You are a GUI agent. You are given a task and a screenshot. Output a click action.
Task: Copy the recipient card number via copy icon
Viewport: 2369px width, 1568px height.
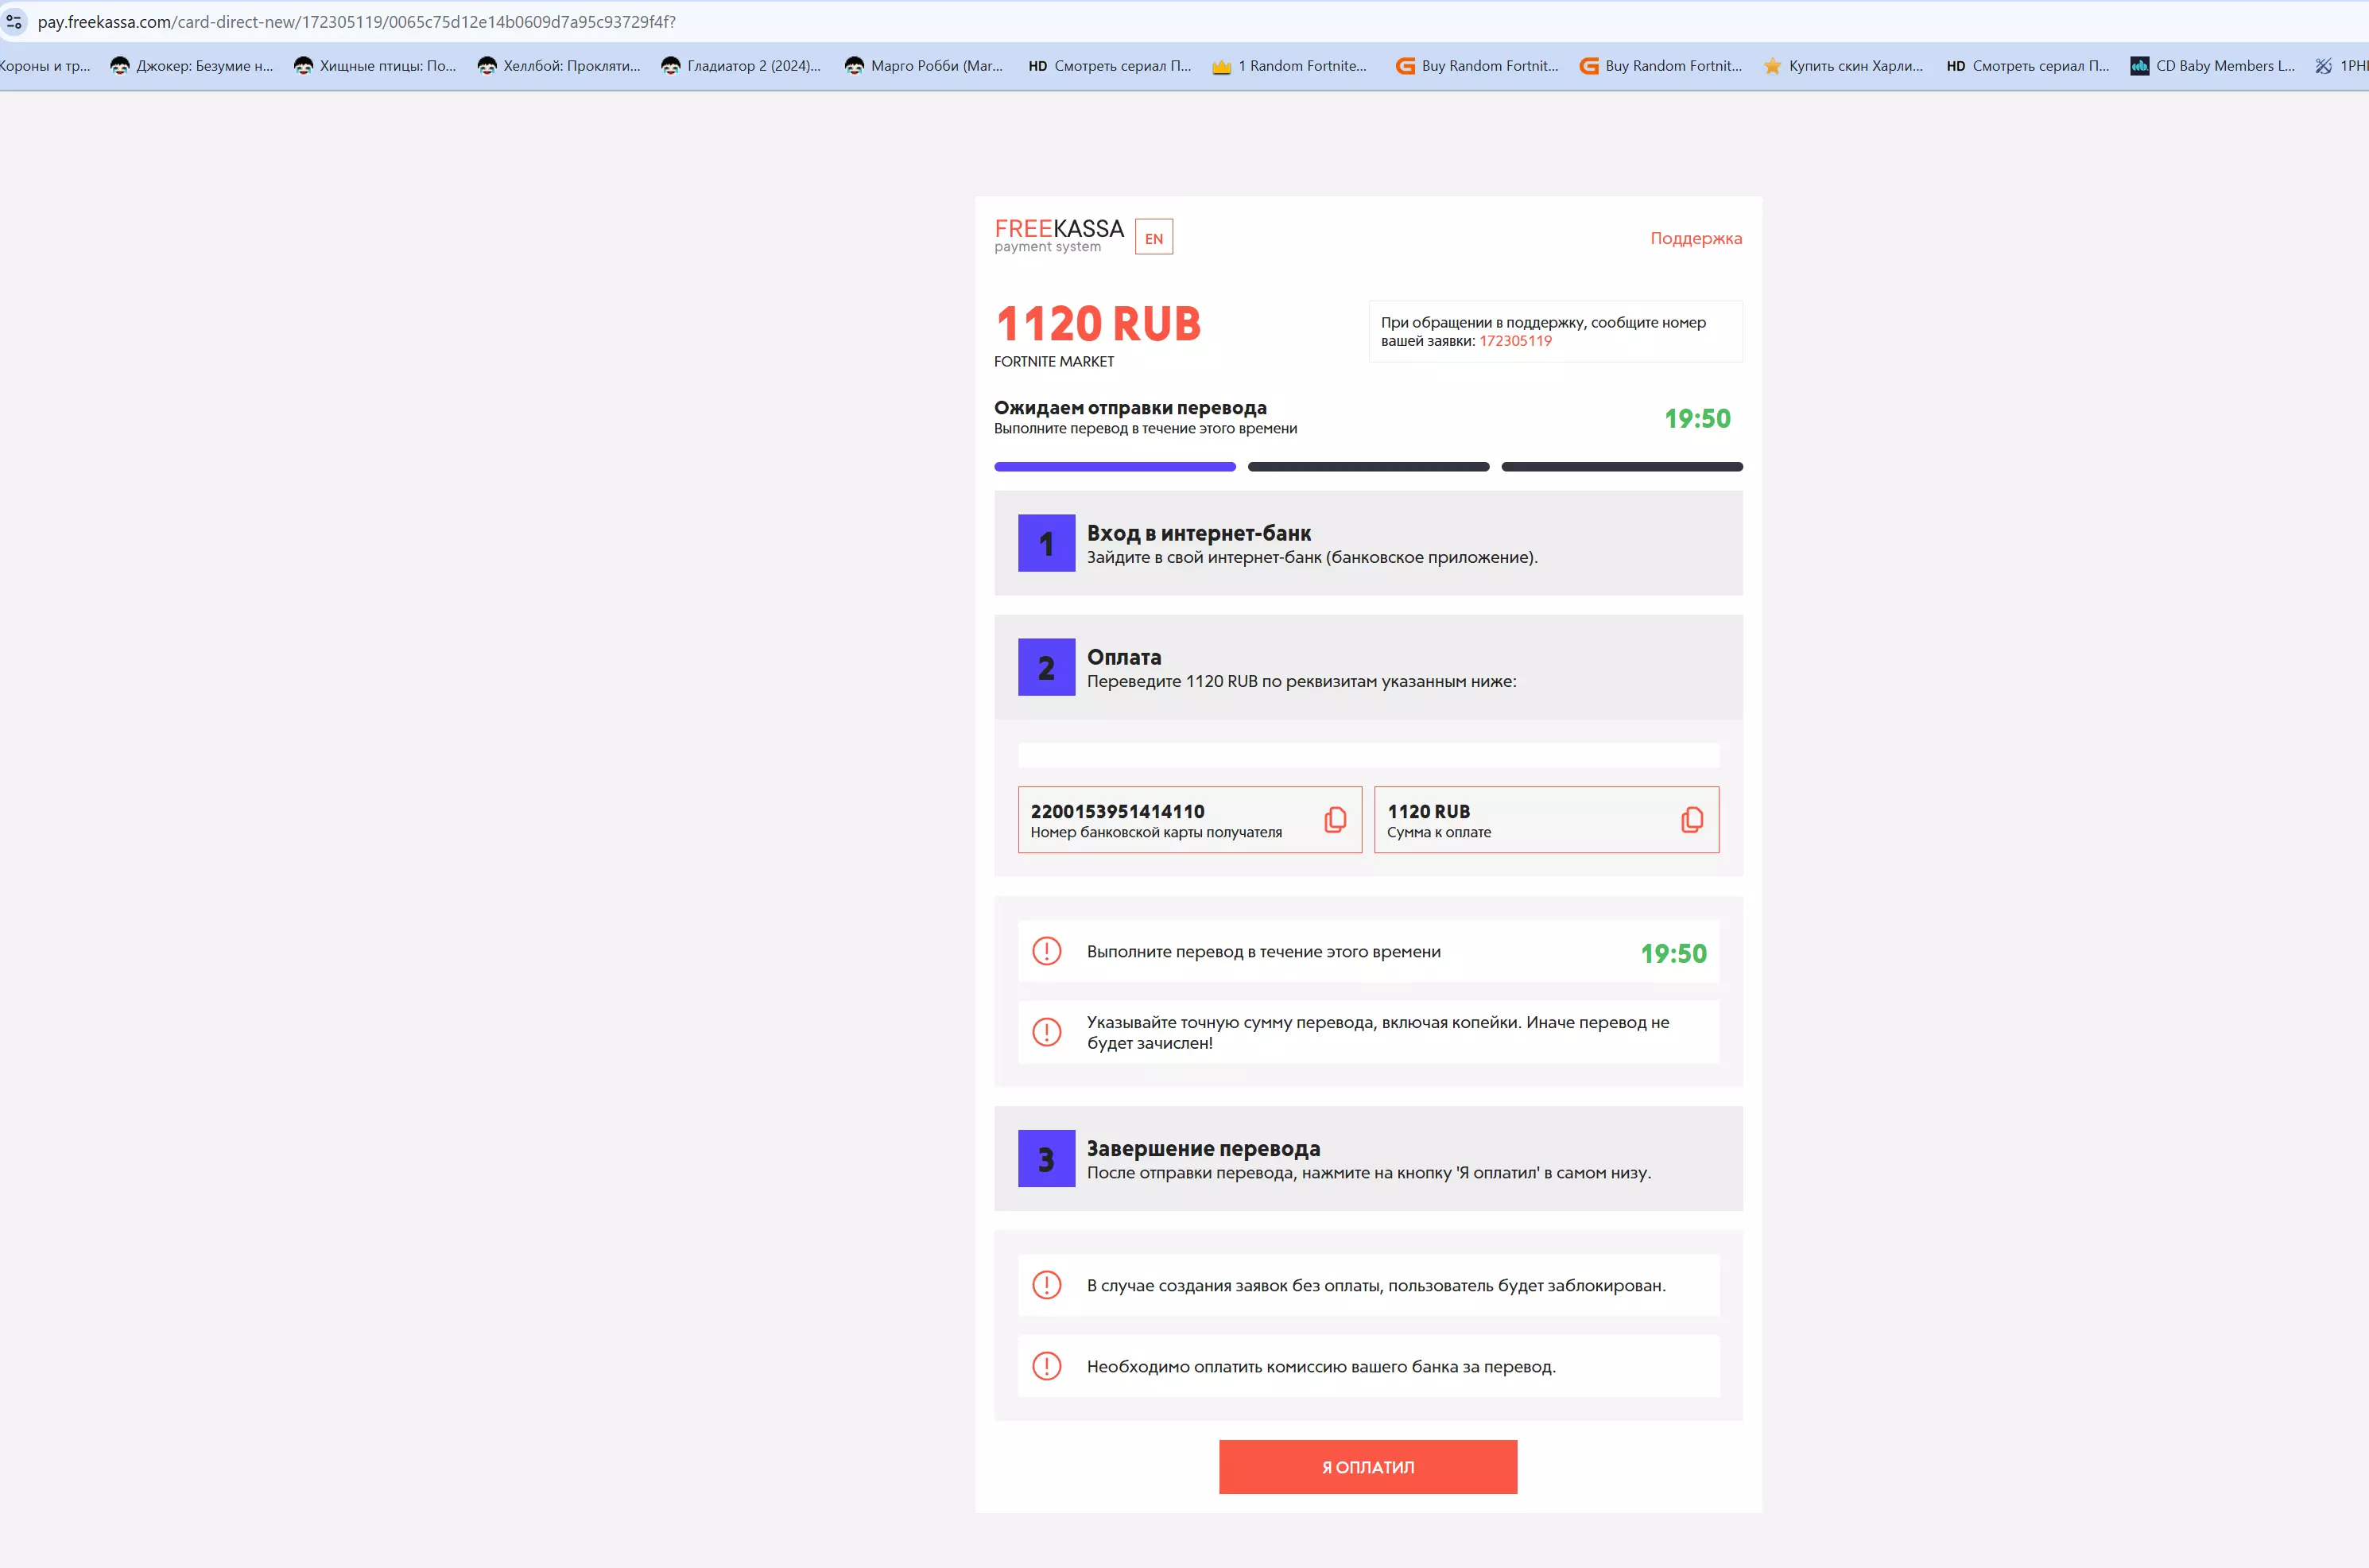(1336, 820)
